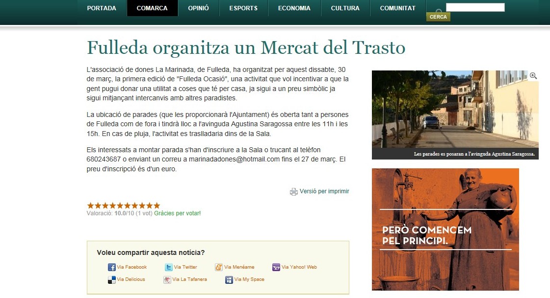Select the Economia menu item
The image size is (550, 298).
click(x=294, y=8)
